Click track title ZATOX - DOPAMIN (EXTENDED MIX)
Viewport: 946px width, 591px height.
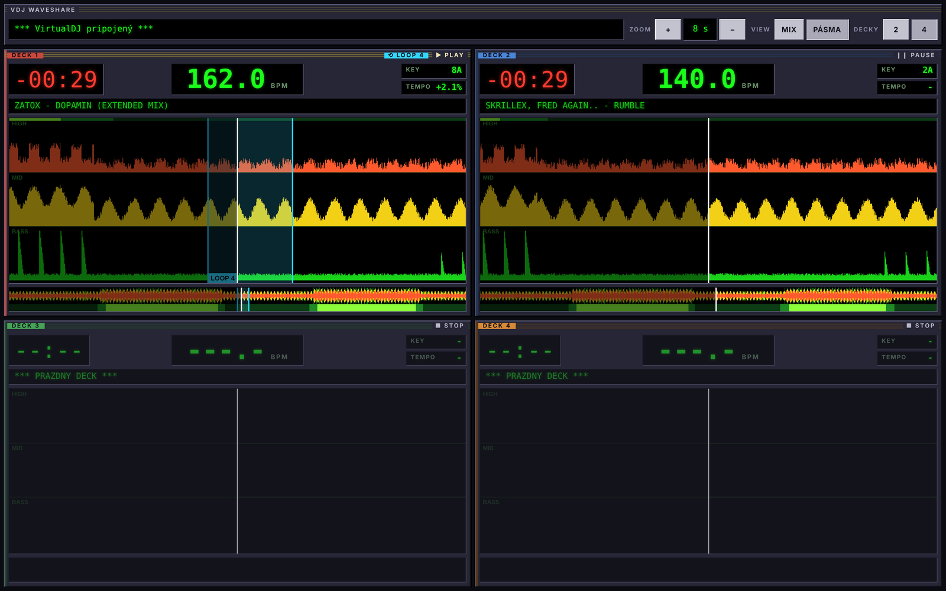91,105
